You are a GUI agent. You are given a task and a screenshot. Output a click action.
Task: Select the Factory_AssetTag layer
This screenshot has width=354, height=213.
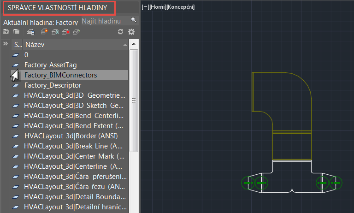[x=51, y=65]
